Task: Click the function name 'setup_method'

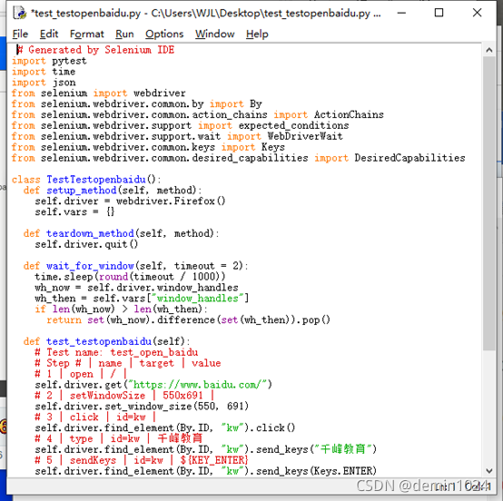Action: (x=82, y=191)
